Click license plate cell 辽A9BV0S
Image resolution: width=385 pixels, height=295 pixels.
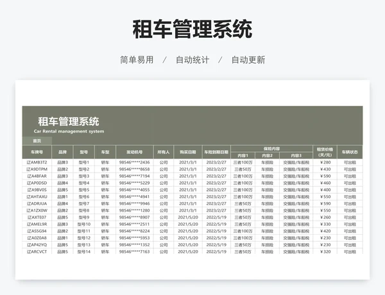coord(37,190)
